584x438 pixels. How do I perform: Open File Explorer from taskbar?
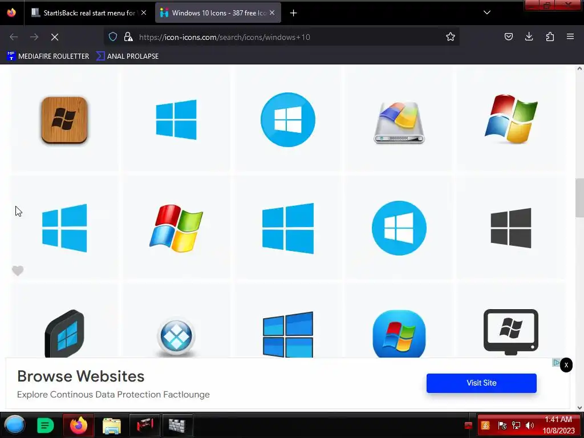pyautogui.click(x=111, y=425)
